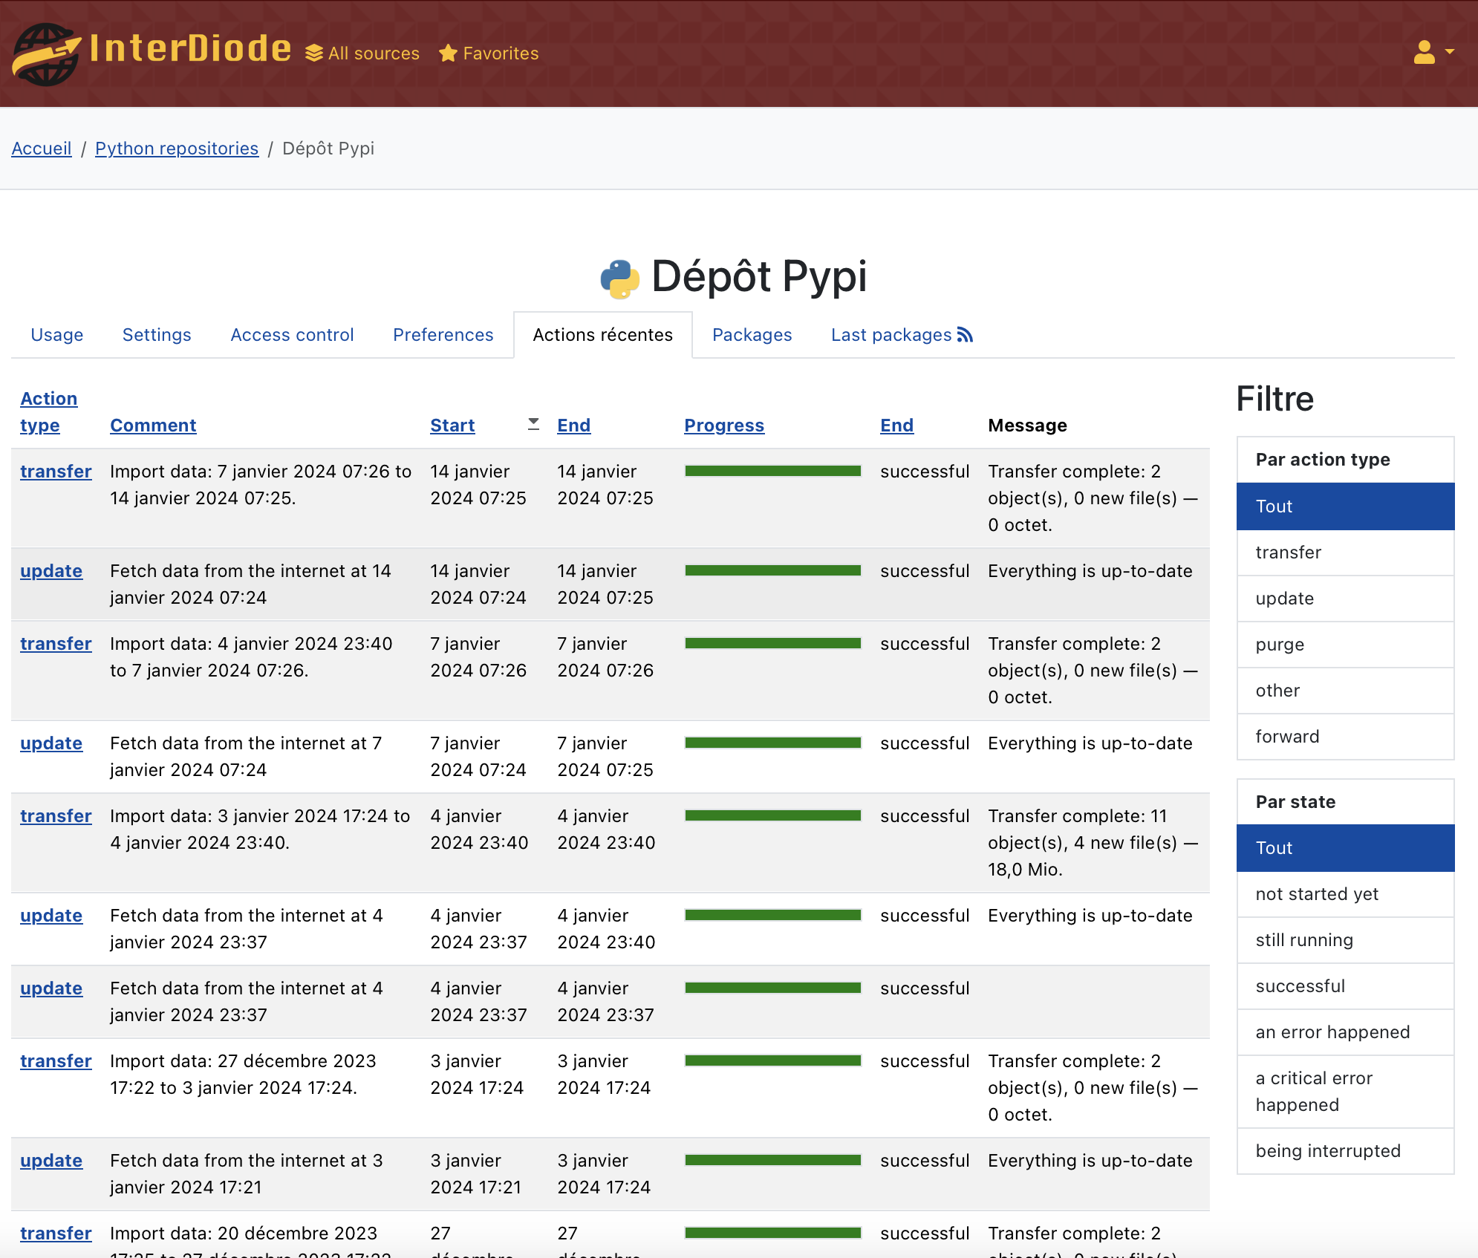Open Python repositories breadcrumb link
The image size is (1478, 1258).
pos(177,149)
